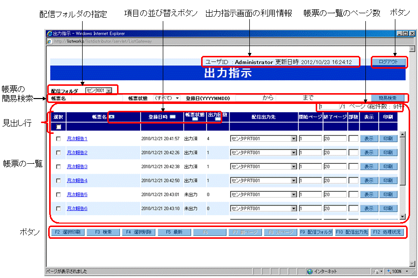The width and height of the screenshot is (418, 278).
Task: Click the sort icon next to 登録日時 header
Action: coord(173,117)
